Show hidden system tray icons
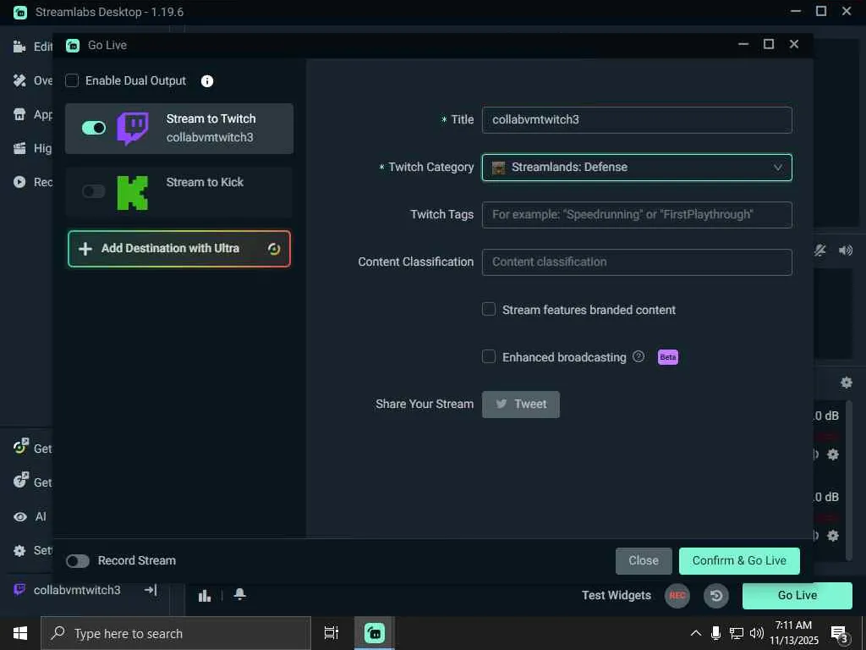Image resolution: width=866 pixels, height=650 pixels. point(696,633)
